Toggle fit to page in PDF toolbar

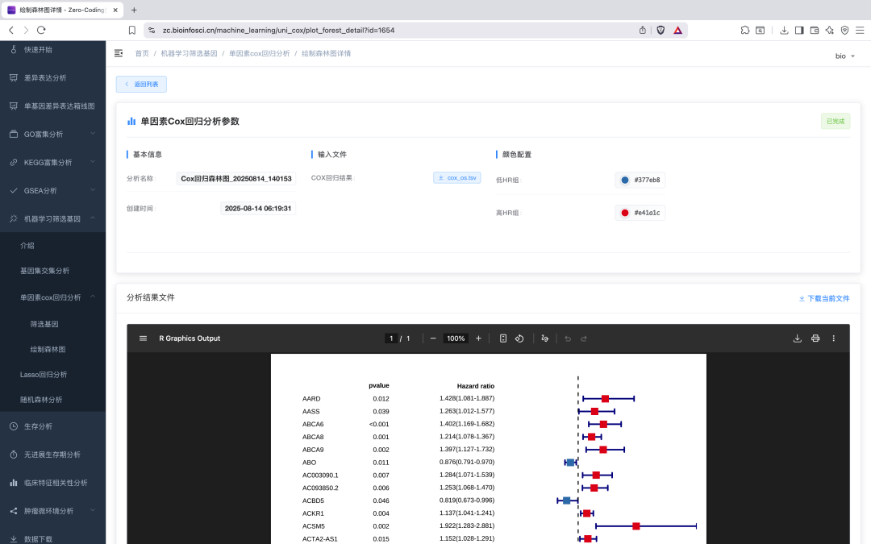click(502, 338)
